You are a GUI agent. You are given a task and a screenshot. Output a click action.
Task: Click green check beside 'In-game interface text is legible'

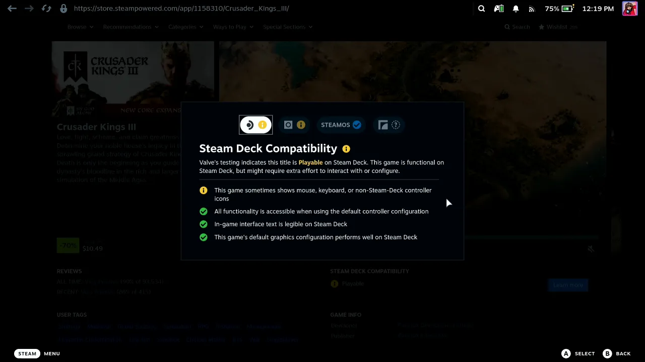[204, 224]
